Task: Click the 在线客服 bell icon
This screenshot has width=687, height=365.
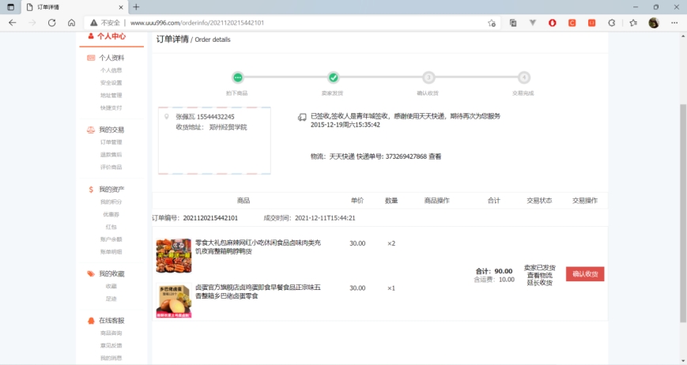Action: pos(91,320)
